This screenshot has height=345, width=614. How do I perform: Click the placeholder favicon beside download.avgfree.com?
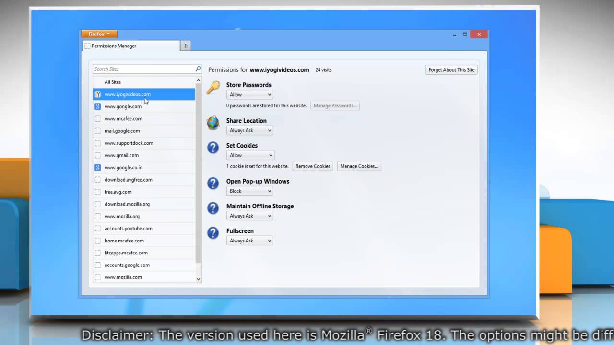pyautogui.click(x=98, y=180)
